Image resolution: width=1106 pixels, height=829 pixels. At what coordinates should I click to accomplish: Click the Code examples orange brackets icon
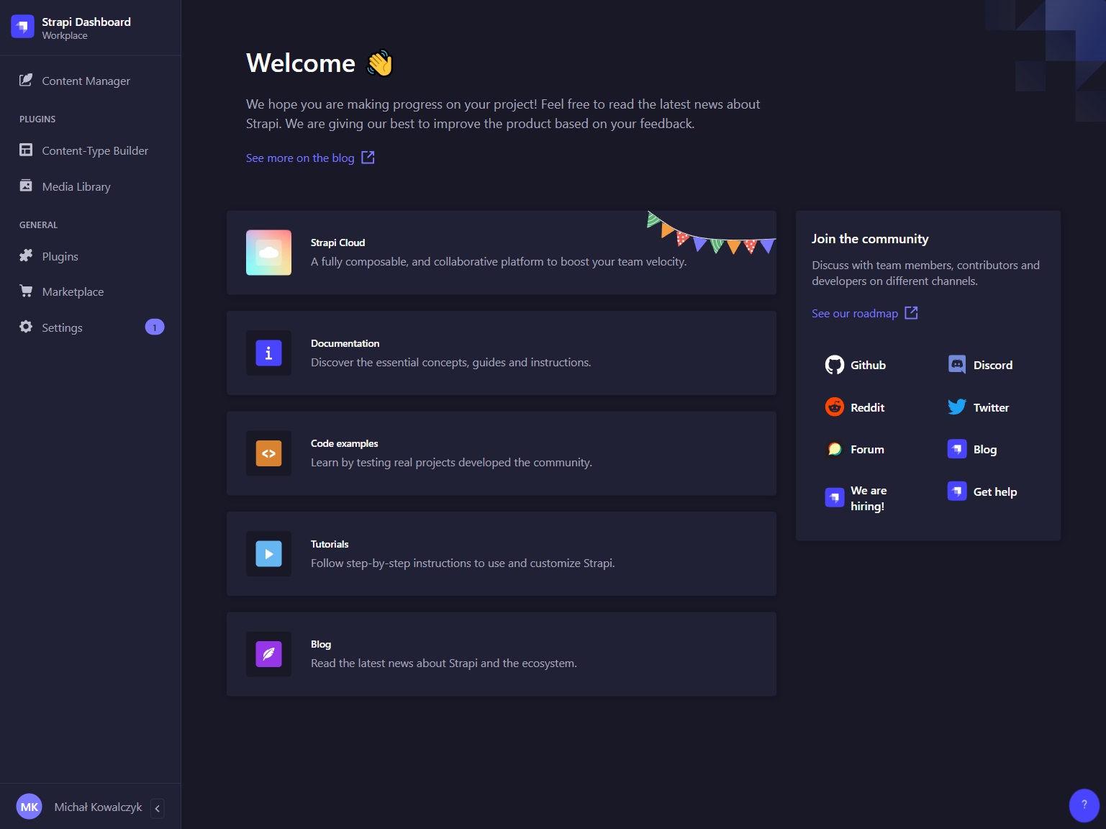(268, 453)
